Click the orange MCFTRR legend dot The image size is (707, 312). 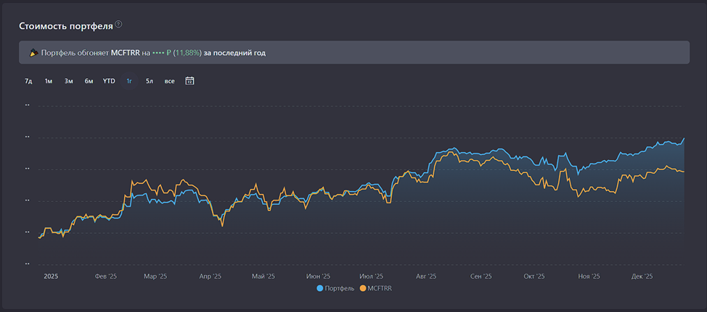coord(362,288)
